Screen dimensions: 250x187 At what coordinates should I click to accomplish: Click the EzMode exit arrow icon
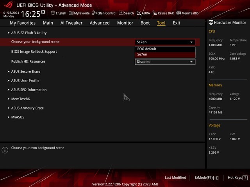216,178
